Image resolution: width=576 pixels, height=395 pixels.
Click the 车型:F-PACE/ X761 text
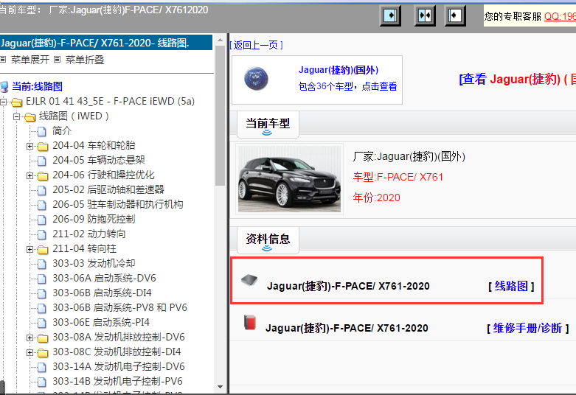tap(398, 178)
